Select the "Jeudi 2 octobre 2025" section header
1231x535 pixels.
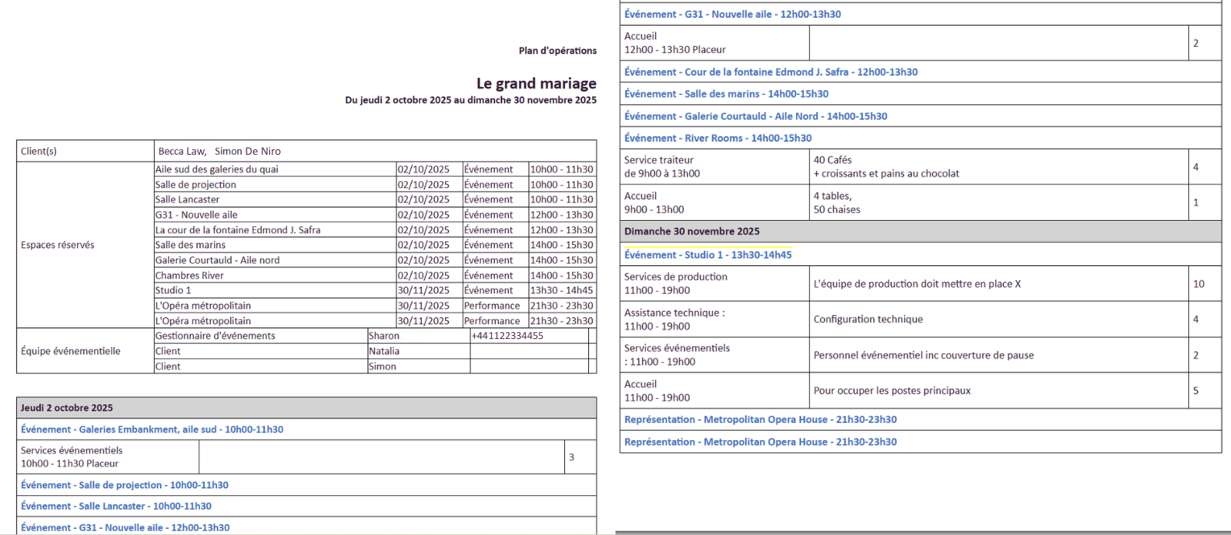67,408
